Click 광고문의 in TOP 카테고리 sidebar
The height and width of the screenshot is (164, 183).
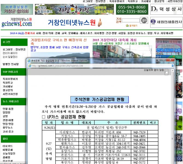point(8,90)
